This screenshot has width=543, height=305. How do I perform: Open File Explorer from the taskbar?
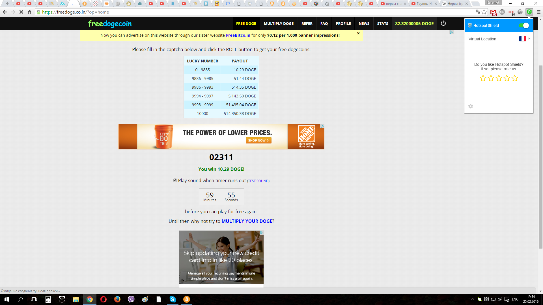(x=76, y=299)
